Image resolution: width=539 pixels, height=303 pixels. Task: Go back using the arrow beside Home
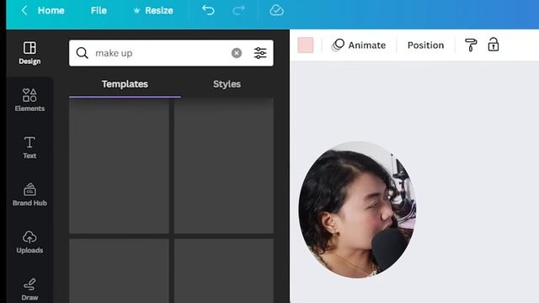pyautogui.click(x=24, y=10)
